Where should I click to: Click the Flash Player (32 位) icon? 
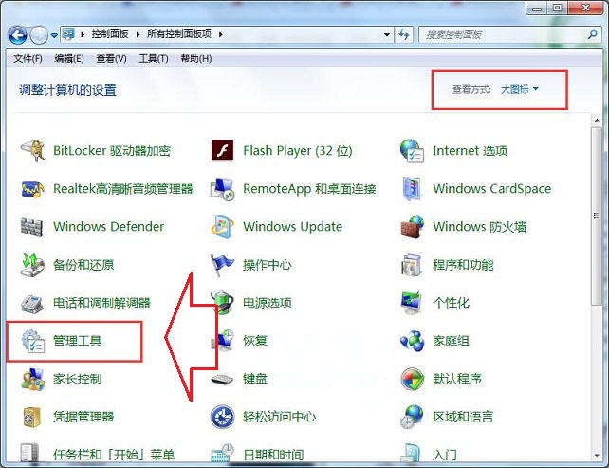pyautogui.click(x=222, y=150)
